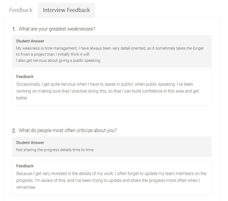The width and height of the screenshot is (228, 201).
Task: Open the Interview Feedback tab
Action: tap(66, 10)
